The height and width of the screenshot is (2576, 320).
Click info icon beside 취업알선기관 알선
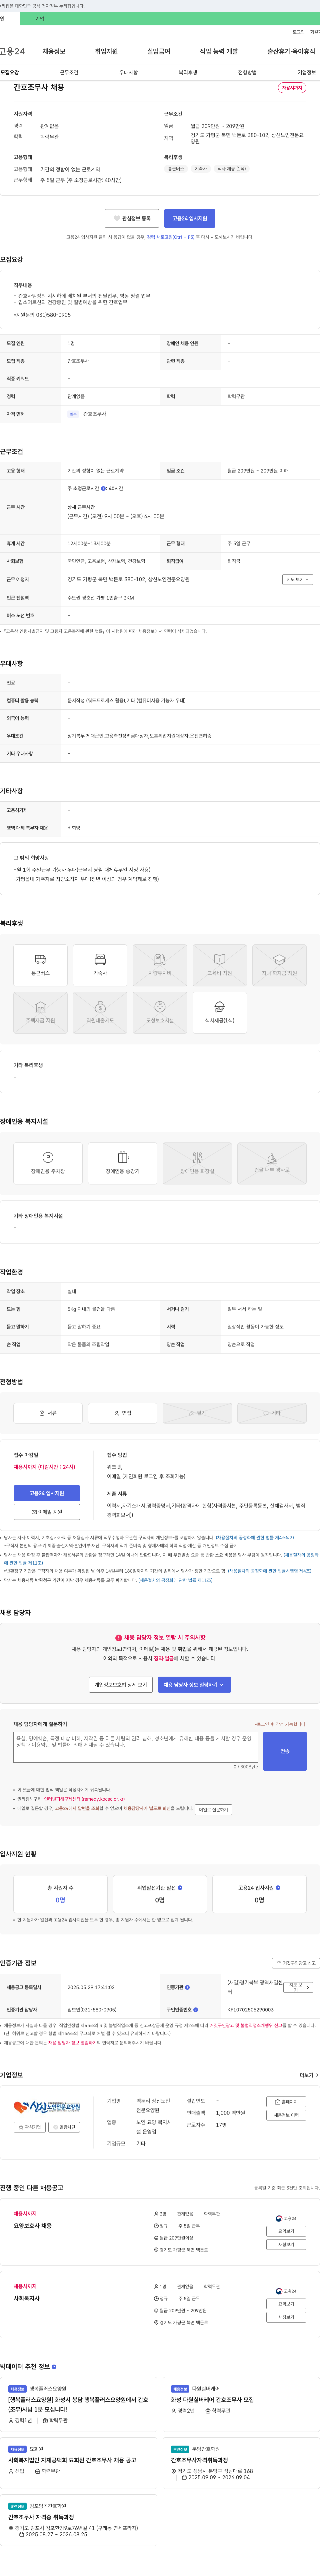tap(180, 1888)
